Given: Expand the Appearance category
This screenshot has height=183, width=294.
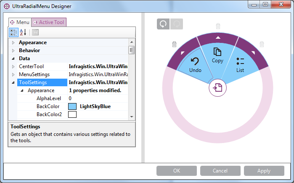Looking at the screenshot, I should click(x=13, y=42).
